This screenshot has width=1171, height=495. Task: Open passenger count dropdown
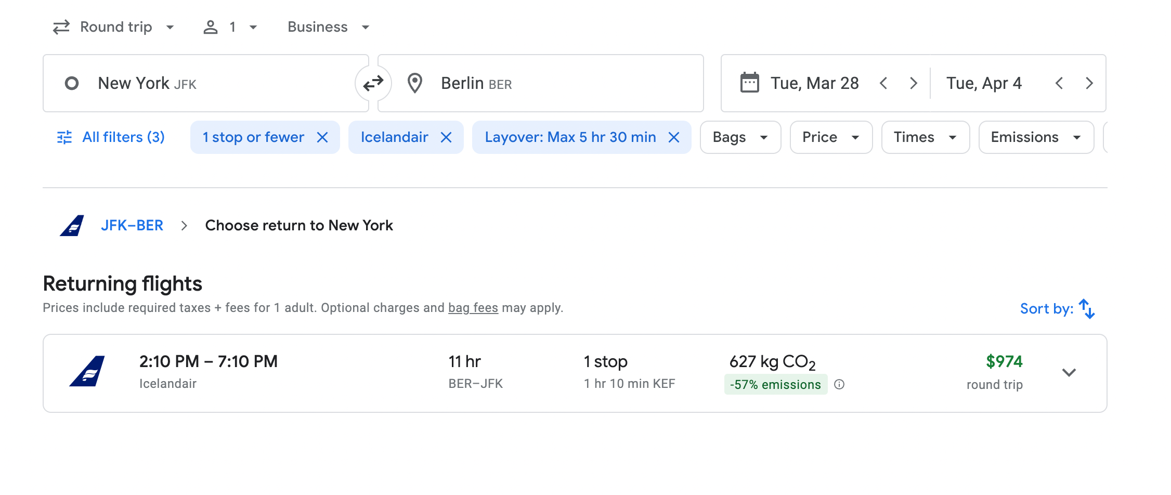pos(231,27)
